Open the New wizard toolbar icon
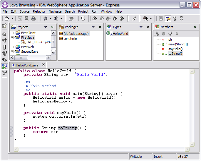This screenshot has height=161, width=201. (7, 18)
